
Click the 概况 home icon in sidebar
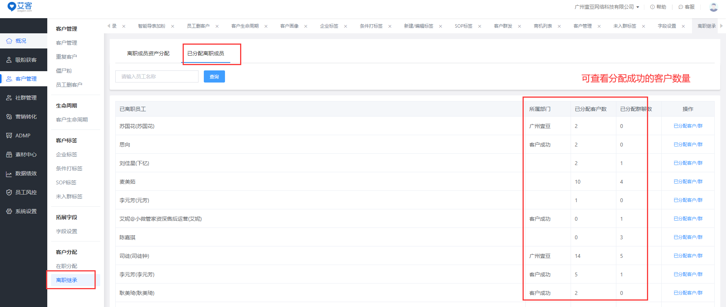9,41
